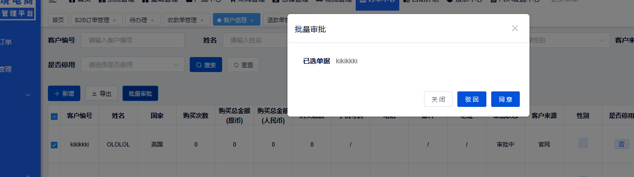
Task: Click the 购买总金额(原币) column header
Action: tap(234, 116)
